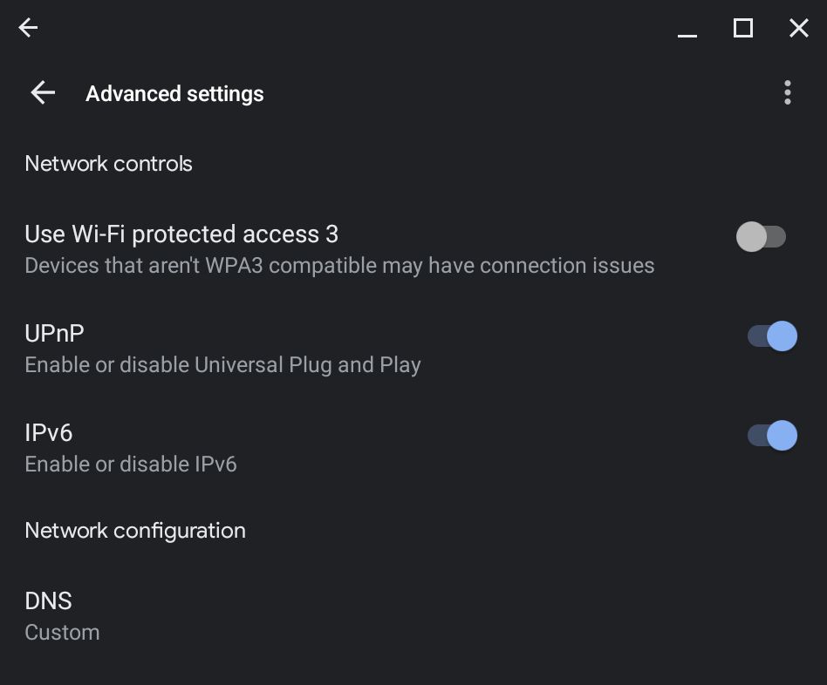
Task: Maximize the settings window
Action: (x=742, y=28)
